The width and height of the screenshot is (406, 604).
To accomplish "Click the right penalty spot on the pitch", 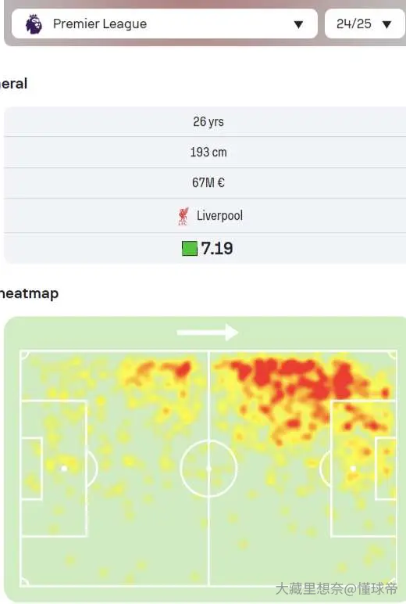I will point(353,469).
